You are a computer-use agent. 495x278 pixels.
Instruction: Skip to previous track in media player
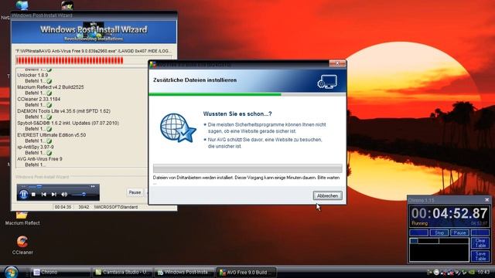(x=44, y=195)
